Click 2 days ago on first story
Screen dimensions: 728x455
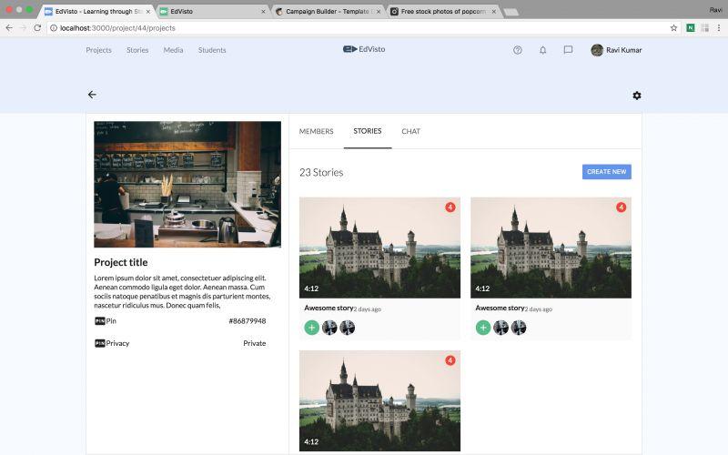click(x=368, y=309)
